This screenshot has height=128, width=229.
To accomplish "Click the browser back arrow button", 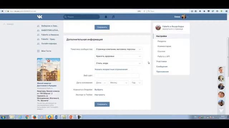I will [3, 11].
